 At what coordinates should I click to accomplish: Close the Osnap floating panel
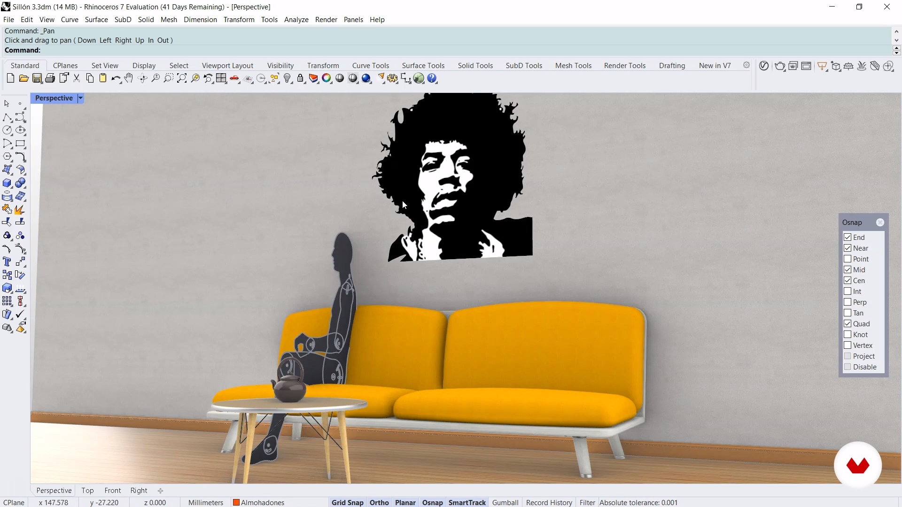coord(880,223)
